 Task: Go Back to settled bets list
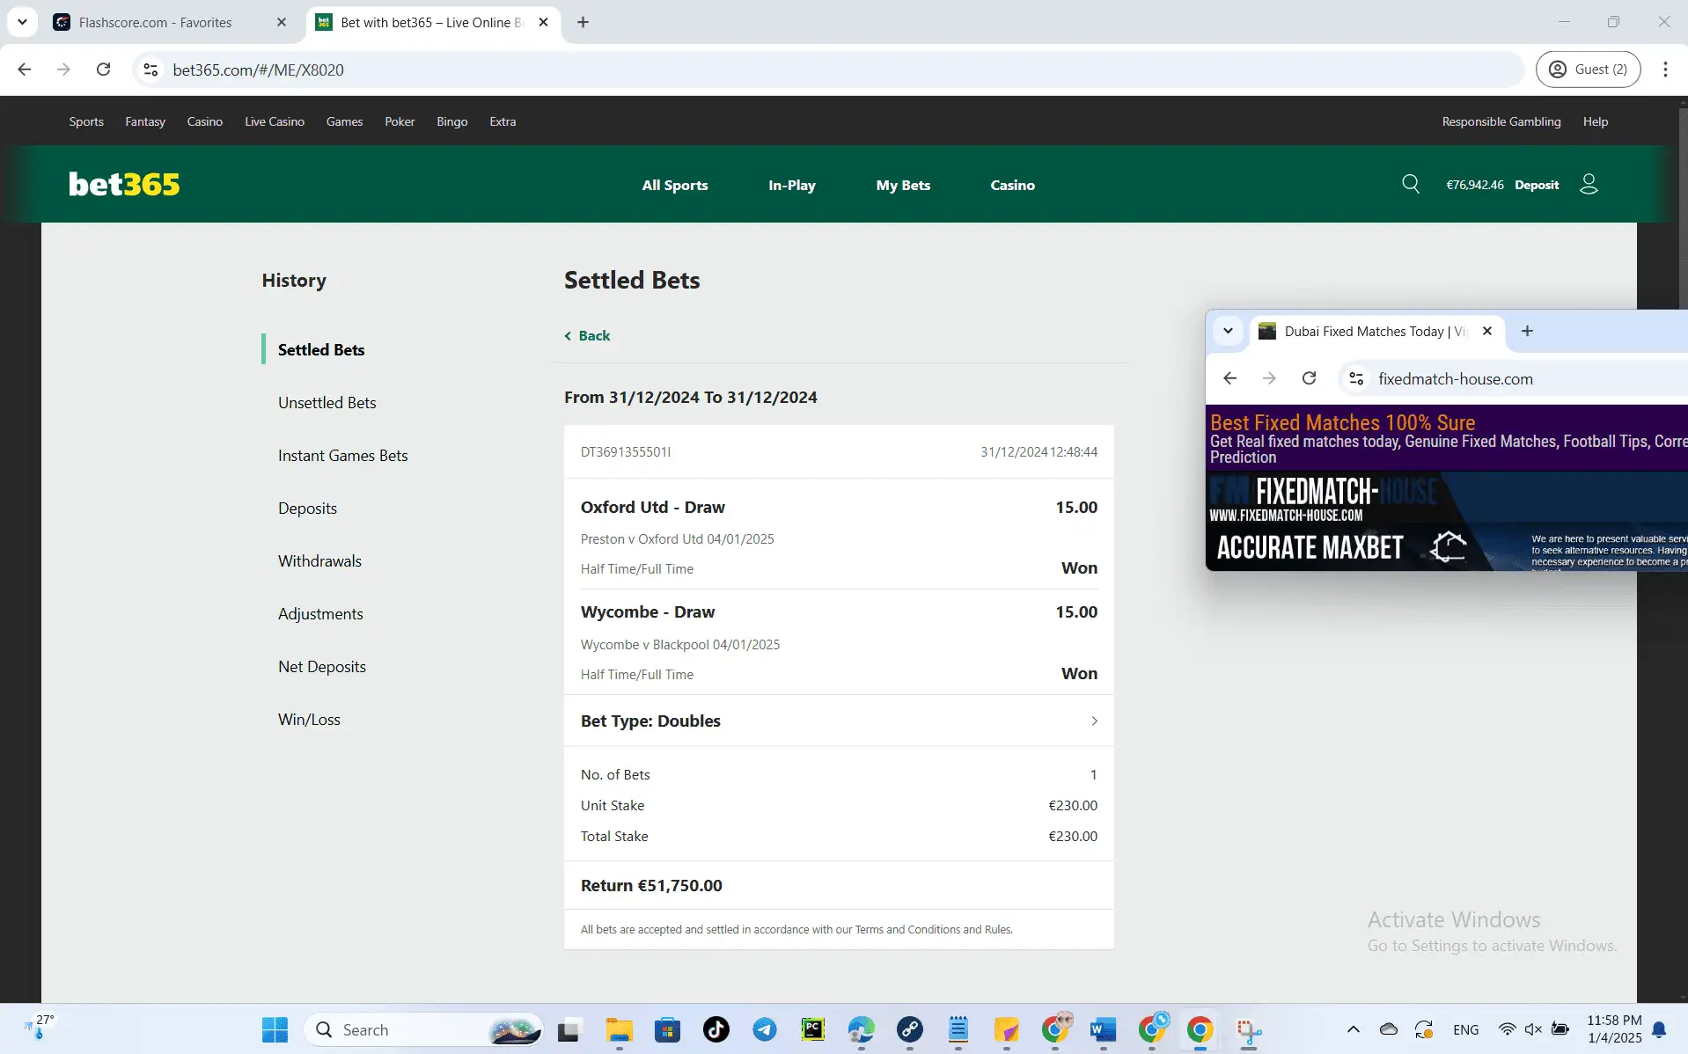[x=588, y=335]
